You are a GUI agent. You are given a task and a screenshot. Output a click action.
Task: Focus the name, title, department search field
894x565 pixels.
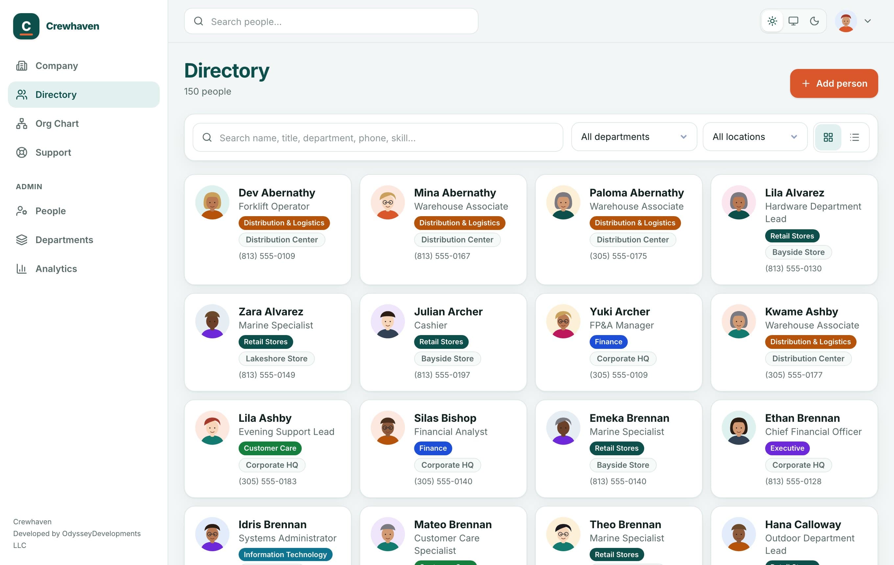[x=378, y=137]
